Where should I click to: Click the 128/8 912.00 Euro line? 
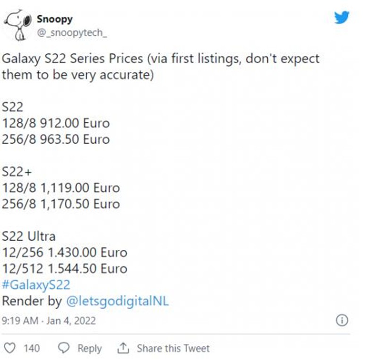[x=56, y=123]
